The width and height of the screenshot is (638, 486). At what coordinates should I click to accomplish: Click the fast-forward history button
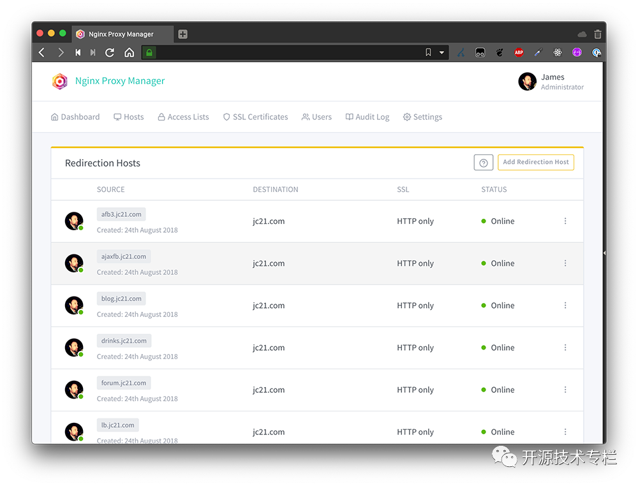click(93, 52)
